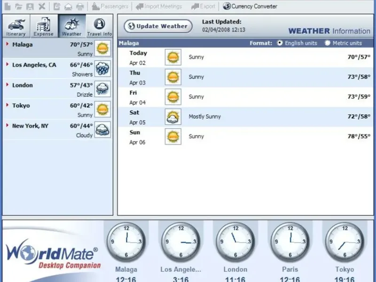Image resolution: width=376 pixels, height=282 pixels.
Task: Click London's drizzle weather icon
Action: [x=102, y=89]
